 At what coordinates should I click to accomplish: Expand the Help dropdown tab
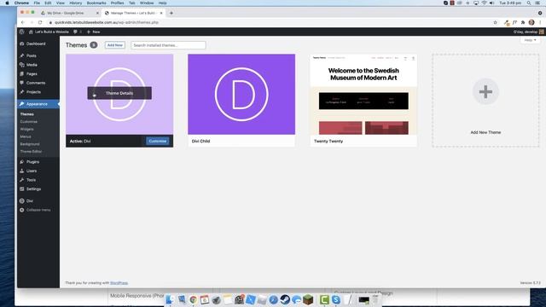coord(530,40)
